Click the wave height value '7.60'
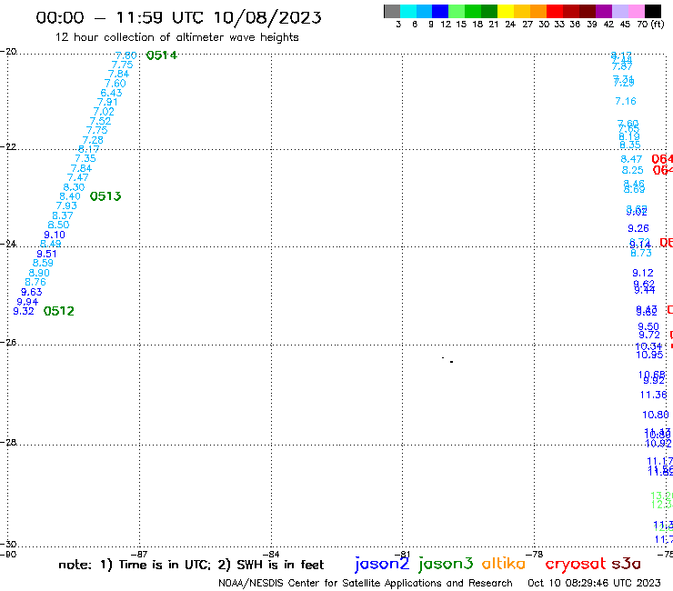The image size is (673, 591). tap(115, 84)
